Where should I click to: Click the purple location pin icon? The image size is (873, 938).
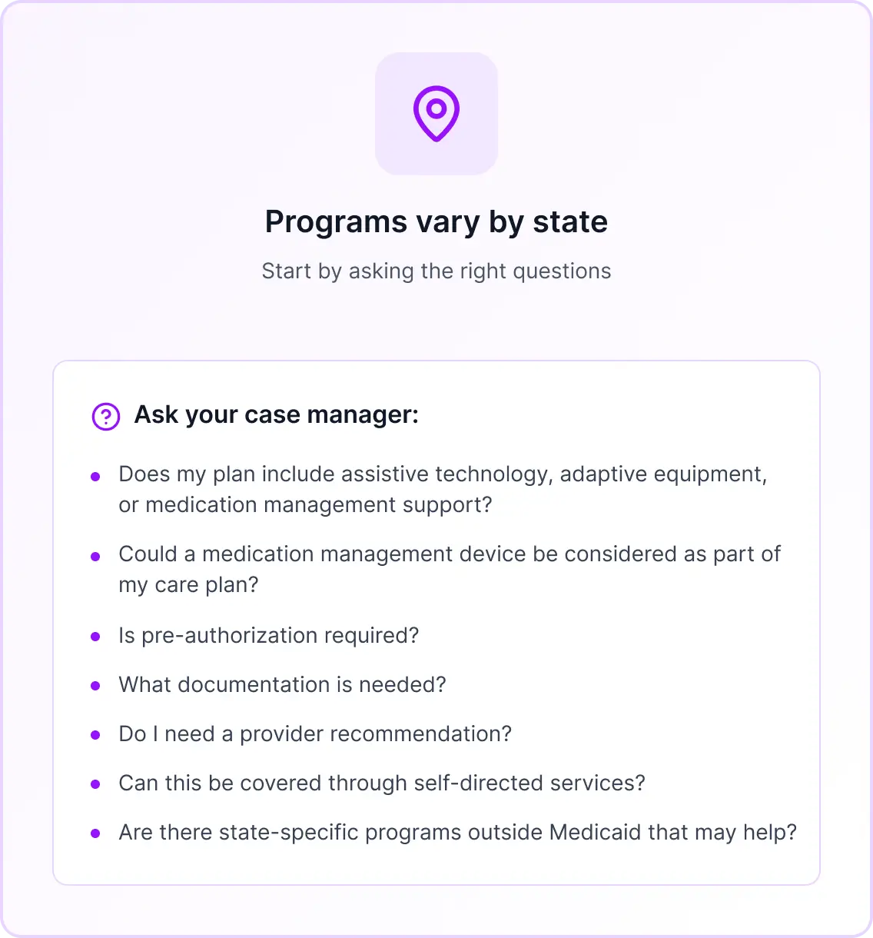(x=436, y=114)
